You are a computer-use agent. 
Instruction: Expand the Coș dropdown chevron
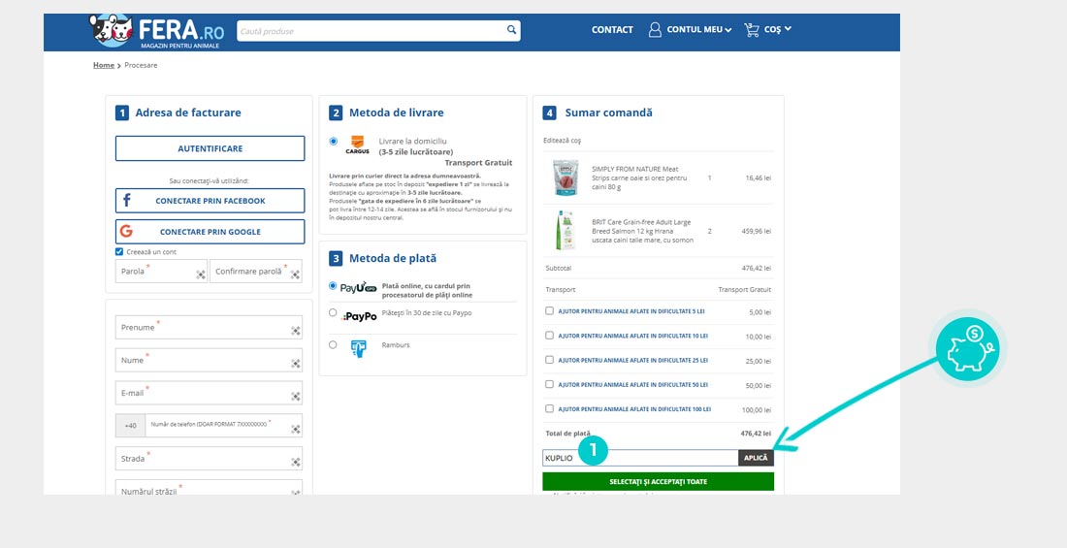tap(788, 29)
